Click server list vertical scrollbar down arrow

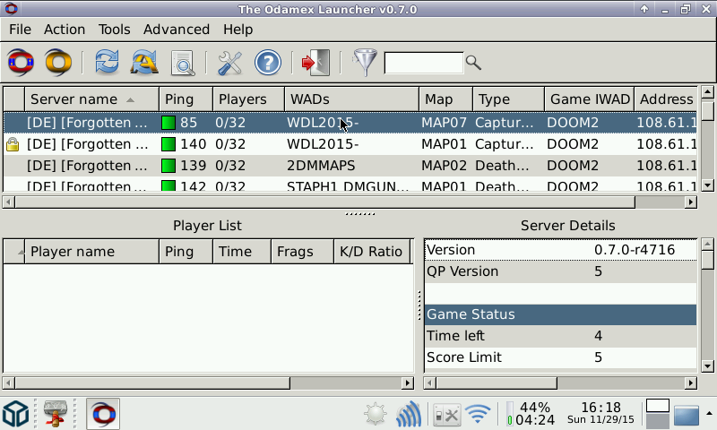(707, 185)
